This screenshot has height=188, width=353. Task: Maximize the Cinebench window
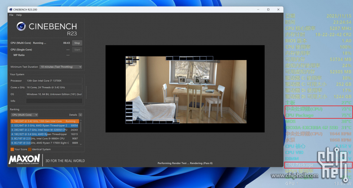click(x=268, y=9)
